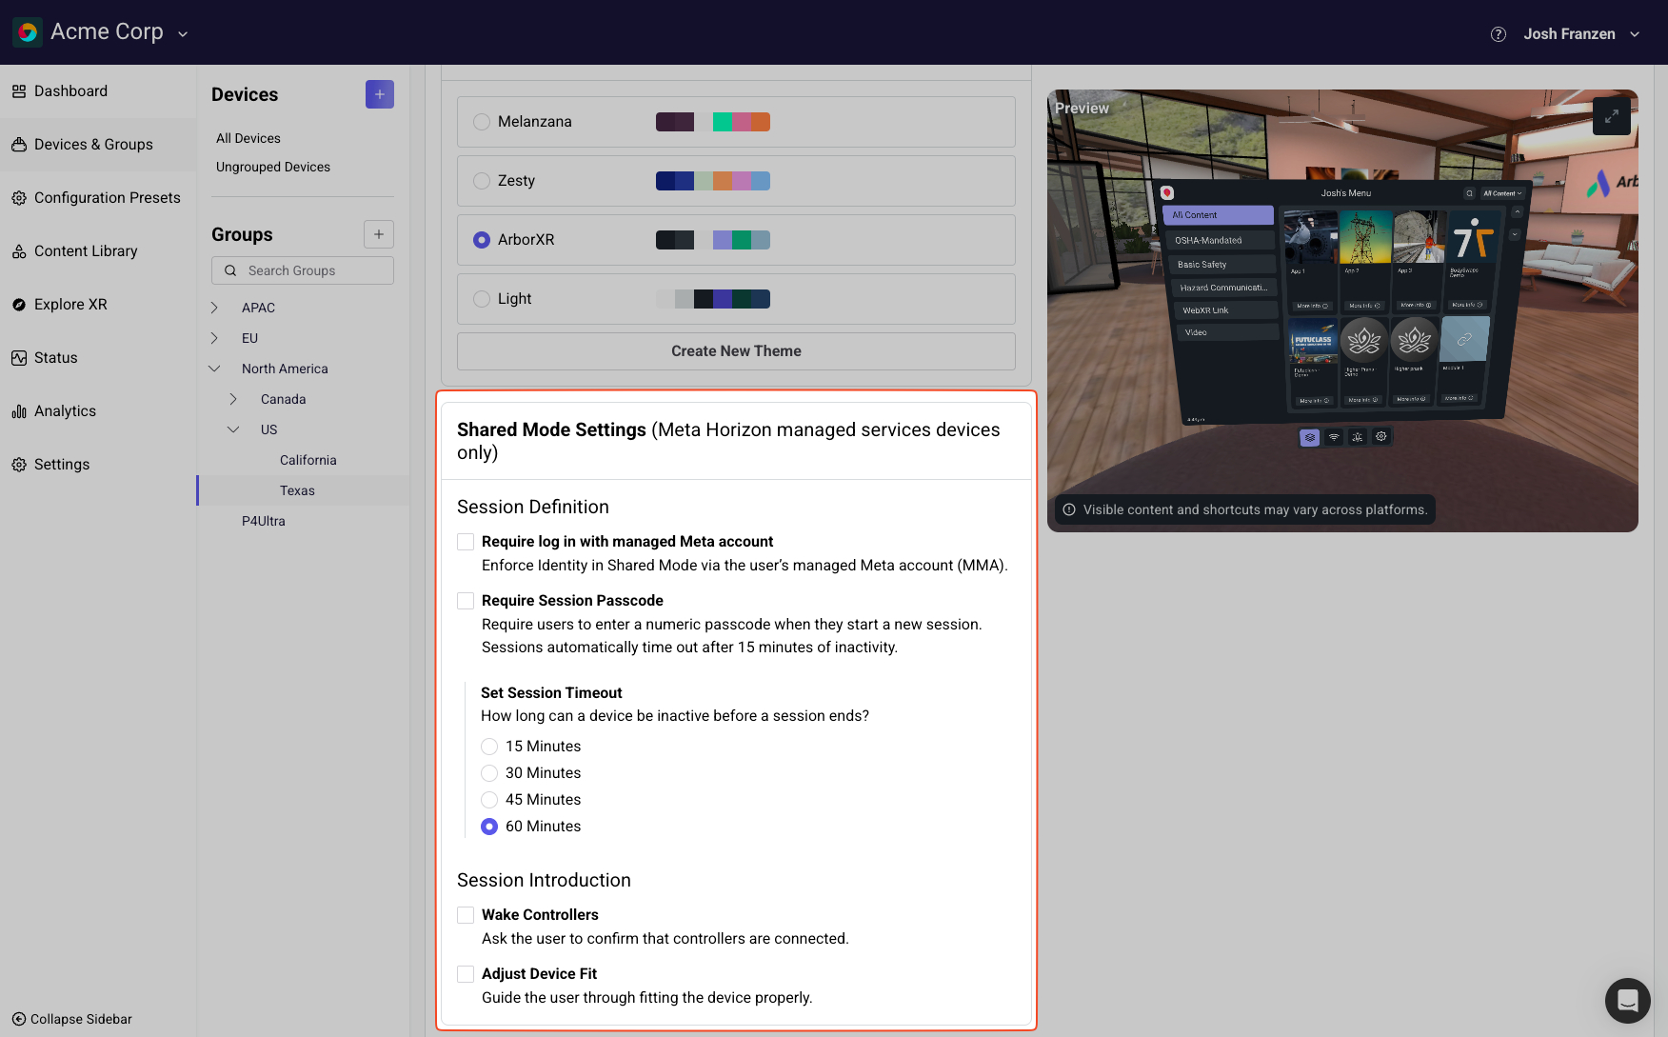This screenshot has height=1037, width=1668.
Task: Expand the EU group chevron
Action: tap(214, 338)
